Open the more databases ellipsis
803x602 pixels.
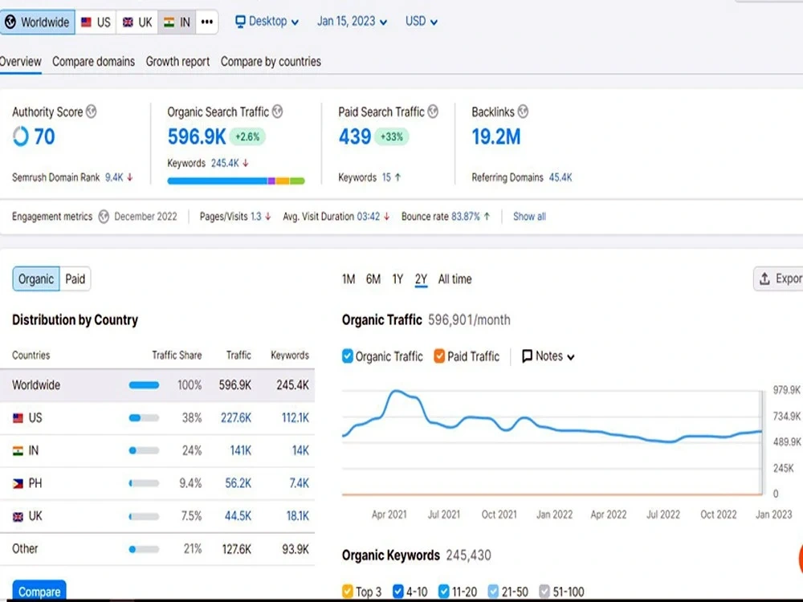pos(207,22)
